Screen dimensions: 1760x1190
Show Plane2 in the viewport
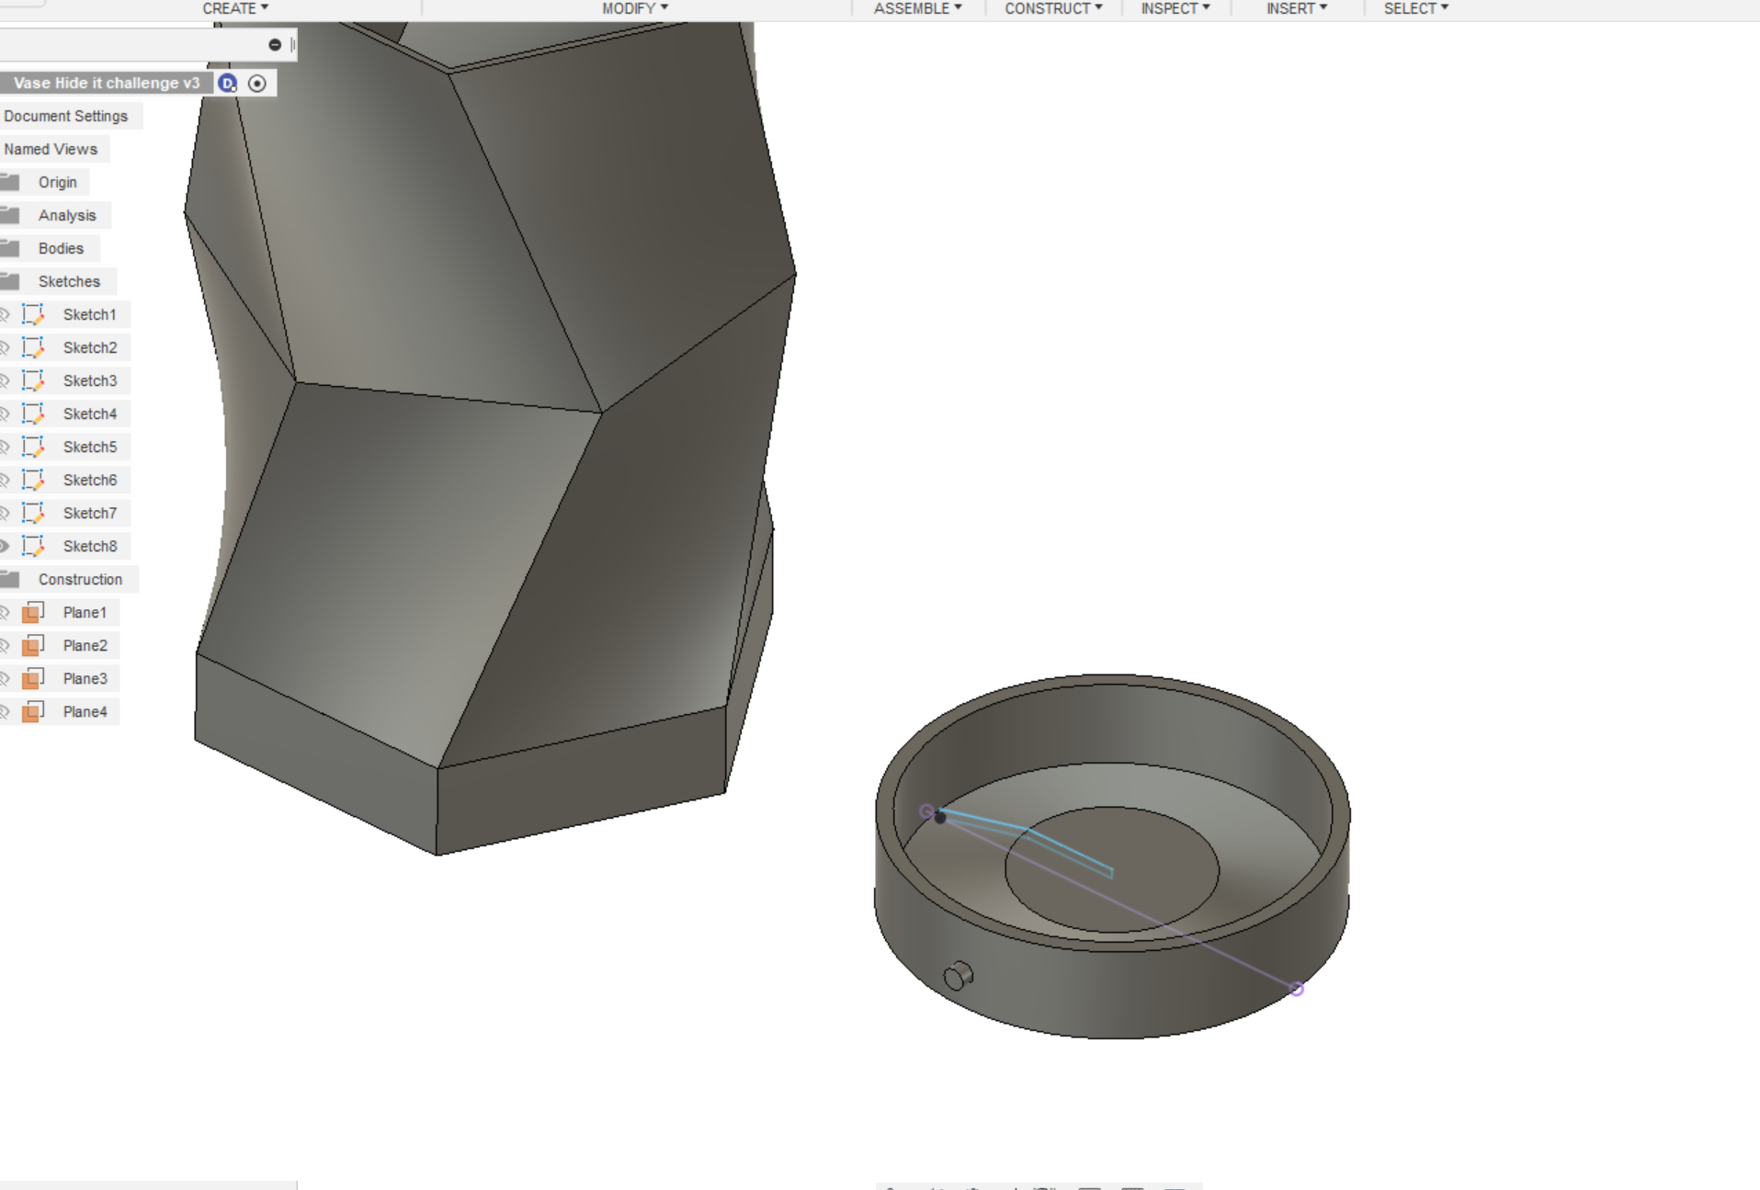(x=4, y=645)
